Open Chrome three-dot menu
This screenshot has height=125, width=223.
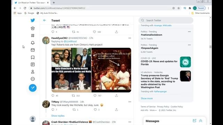click(x=208, y=8)
